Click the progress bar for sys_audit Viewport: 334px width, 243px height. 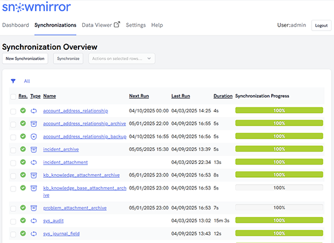[279, 220]
